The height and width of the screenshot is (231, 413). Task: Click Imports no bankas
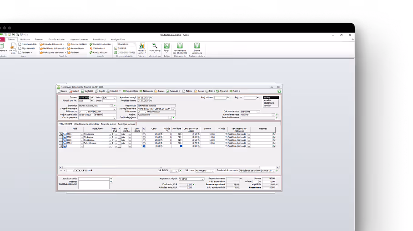pyautogui.click(x=101, y=44)
